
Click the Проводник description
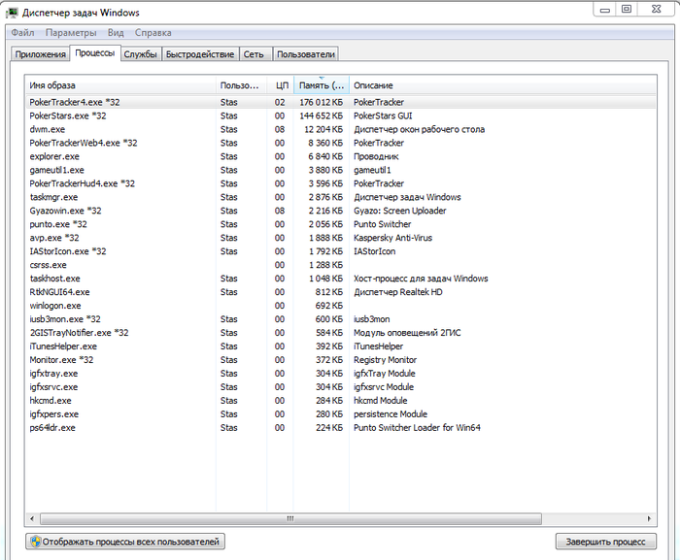(x=376, y=156)
